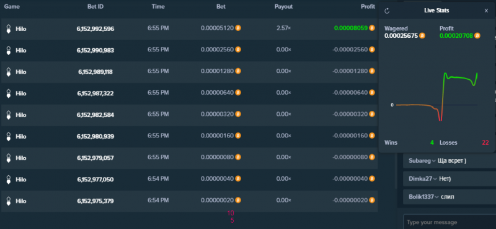This screenshot has height=229, width=496.
Task: Click bitcoin icon beside bet 0.00000020
Action: [238, 200]
